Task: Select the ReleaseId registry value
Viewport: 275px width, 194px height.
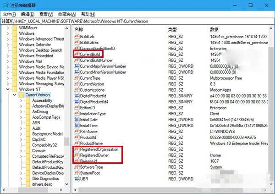Action: click(90, 161)
